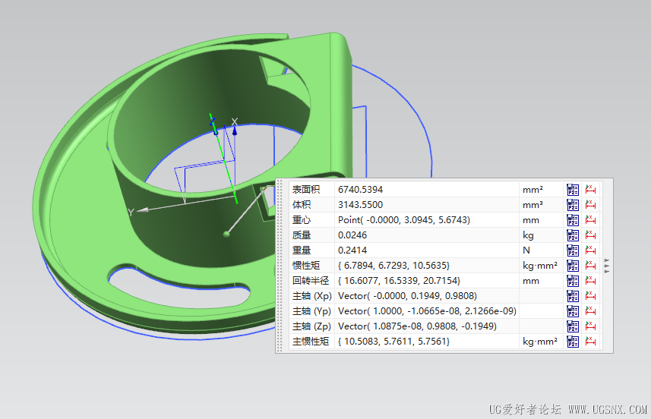Click the kg unit in 质量 row
Viewport: 651px width, 419px height.
(x=528, y=235)
